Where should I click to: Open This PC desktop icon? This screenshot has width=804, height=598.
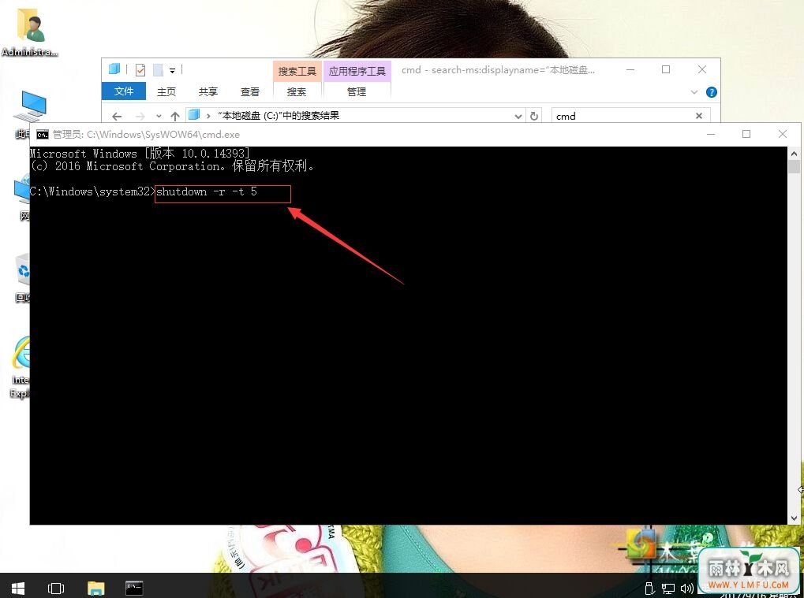pyautogui.click(x=32, y=113)
